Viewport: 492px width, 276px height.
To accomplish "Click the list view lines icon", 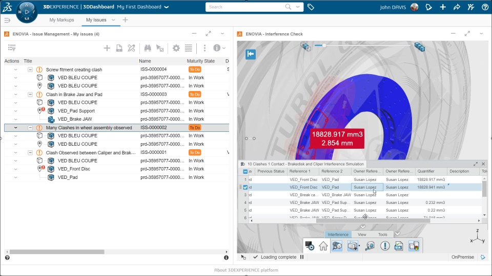I will tap(188, 48).
